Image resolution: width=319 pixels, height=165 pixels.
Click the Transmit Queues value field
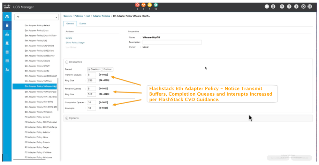pos(91,75)
